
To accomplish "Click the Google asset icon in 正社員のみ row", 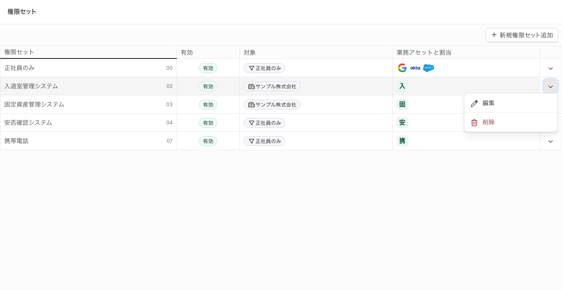I will pos(402,68).
